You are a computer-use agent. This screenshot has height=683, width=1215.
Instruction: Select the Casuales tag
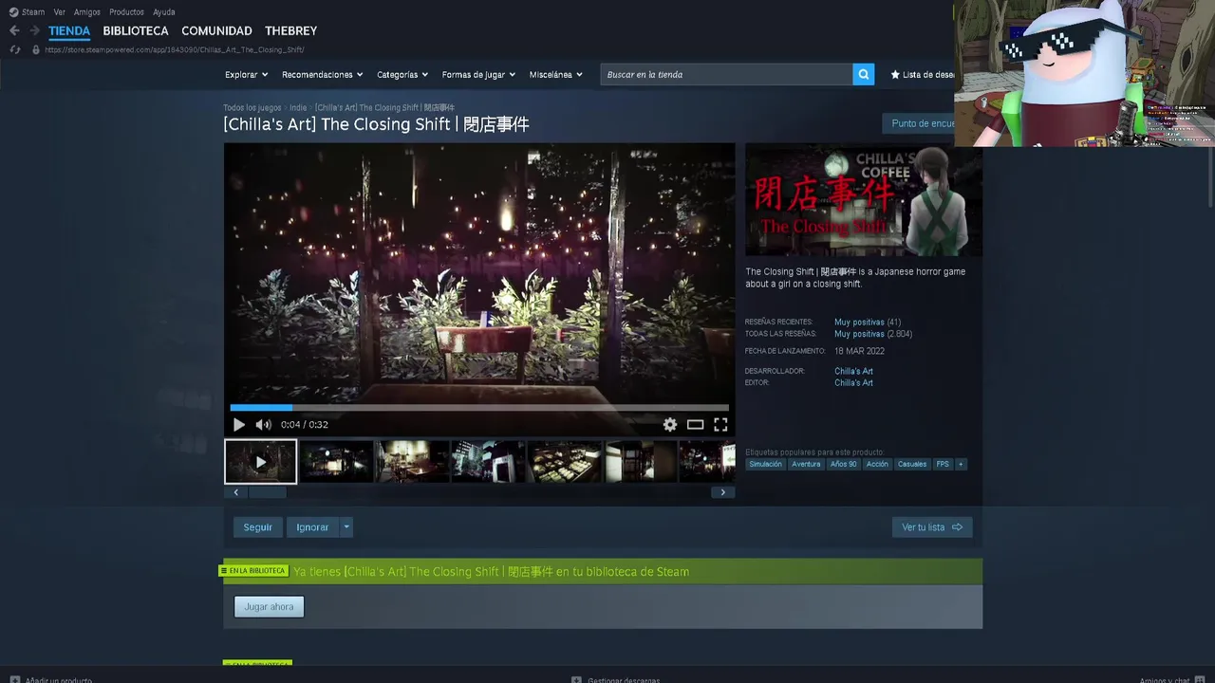click(912, 464)
